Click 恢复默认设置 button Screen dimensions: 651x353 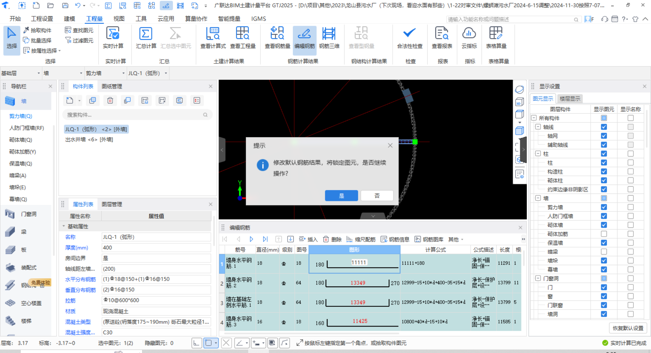[628, 328]
